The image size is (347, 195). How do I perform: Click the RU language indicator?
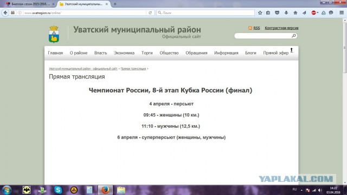click(294, 190)
